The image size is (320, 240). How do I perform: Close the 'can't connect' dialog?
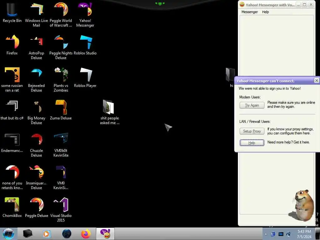tap(317, 80)
